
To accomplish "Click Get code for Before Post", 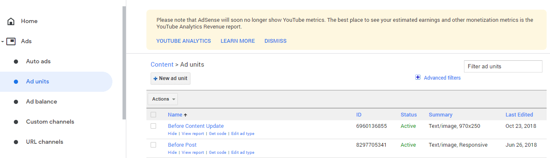I will coord(217,153).
